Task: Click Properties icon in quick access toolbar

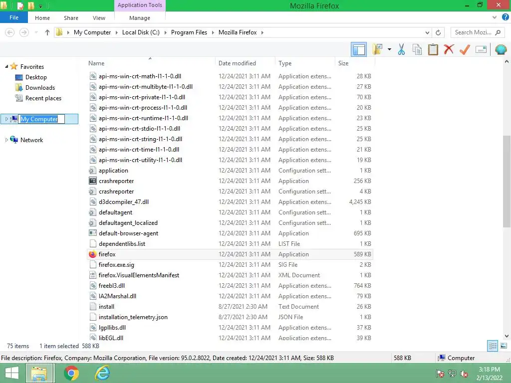Action: (x=20, y=5)
